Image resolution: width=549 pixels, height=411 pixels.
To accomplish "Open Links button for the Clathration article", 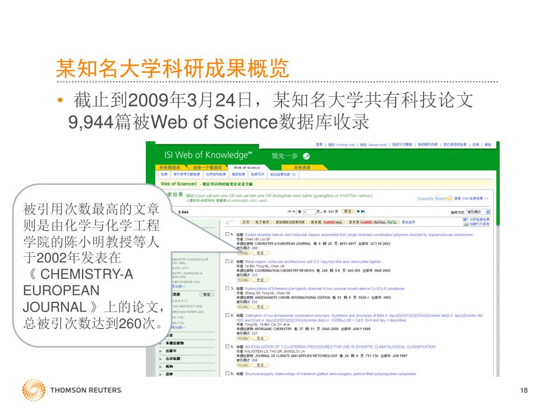I will pos(243,338).
